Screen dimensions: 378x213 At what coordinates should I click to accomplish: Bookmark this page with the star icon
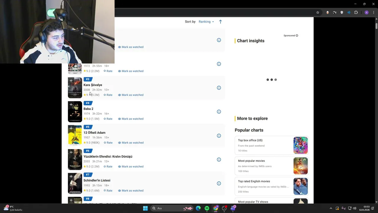[x=318, y=12]
